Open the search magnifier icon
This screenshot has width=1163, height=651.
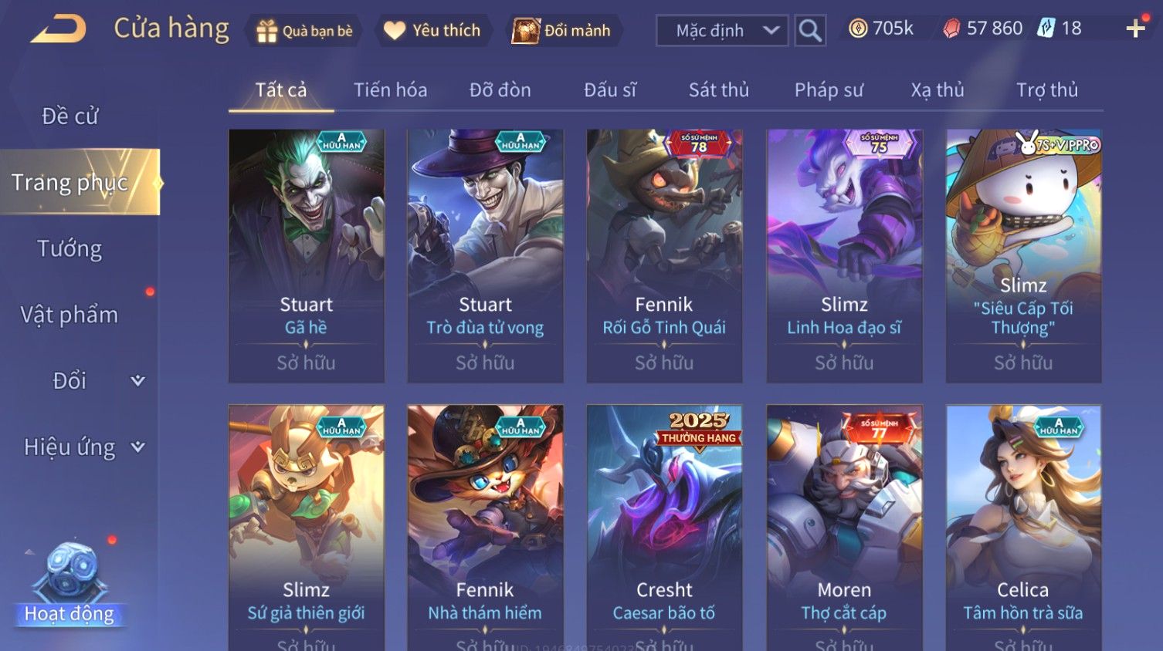pos(810,31)
